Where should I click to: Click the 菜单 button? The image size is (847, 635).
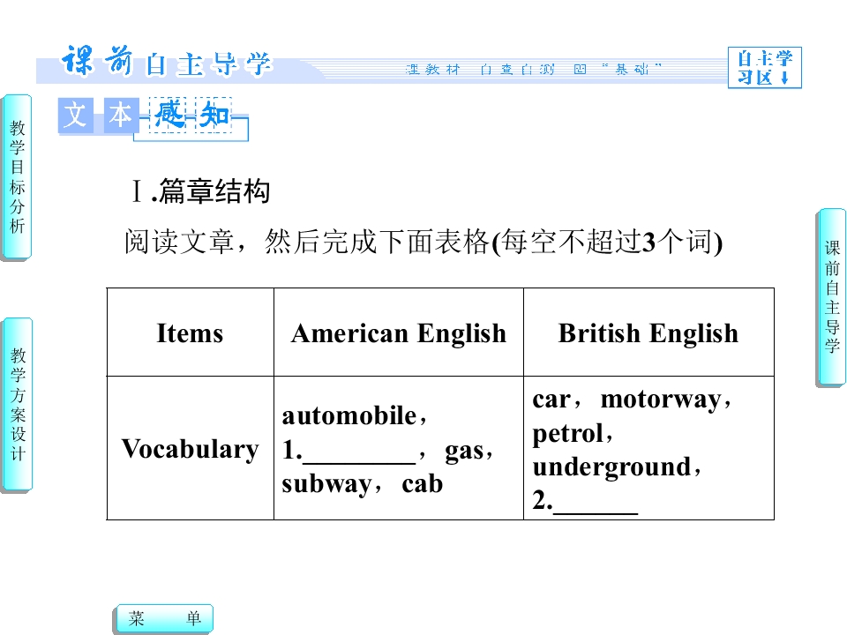tap(165, 617)
